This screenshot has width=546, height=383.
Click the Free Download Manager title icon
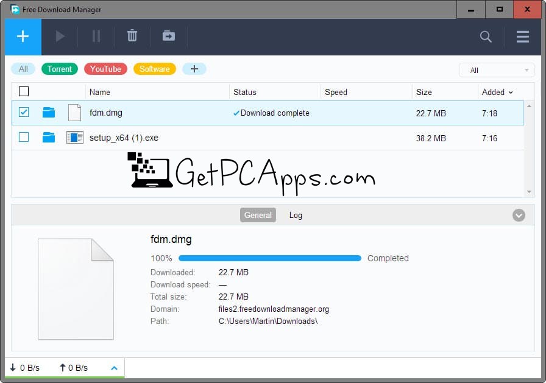point(15,9)
